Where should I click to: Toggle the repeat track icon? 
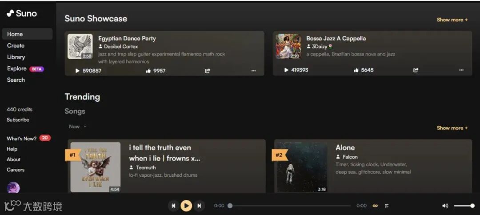[387, 206]
